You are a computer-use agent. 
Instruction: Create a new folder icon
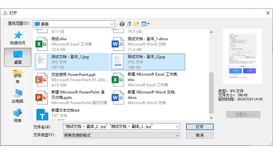136,24
